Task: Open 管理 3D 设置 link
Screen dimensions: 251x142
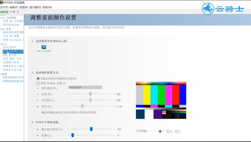Action: coord(11,36)
